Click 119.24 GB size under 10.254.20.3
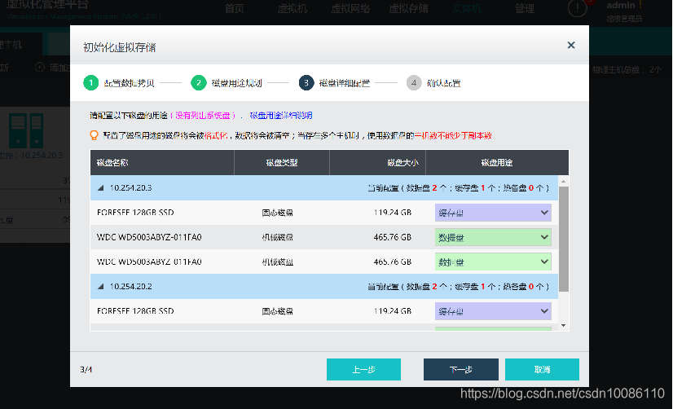 pos(392,213)
